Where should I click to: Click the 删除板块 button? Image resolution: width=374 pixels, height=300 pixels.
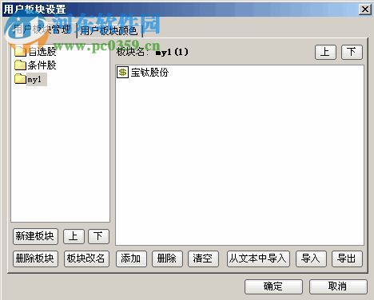(x=35, y=259)
